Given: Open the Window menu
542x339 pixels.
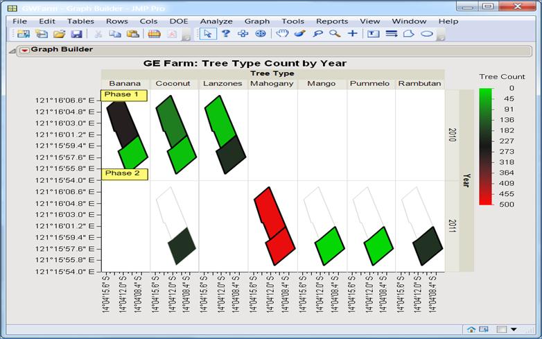Looking at the screenshot, I should 409,21.
